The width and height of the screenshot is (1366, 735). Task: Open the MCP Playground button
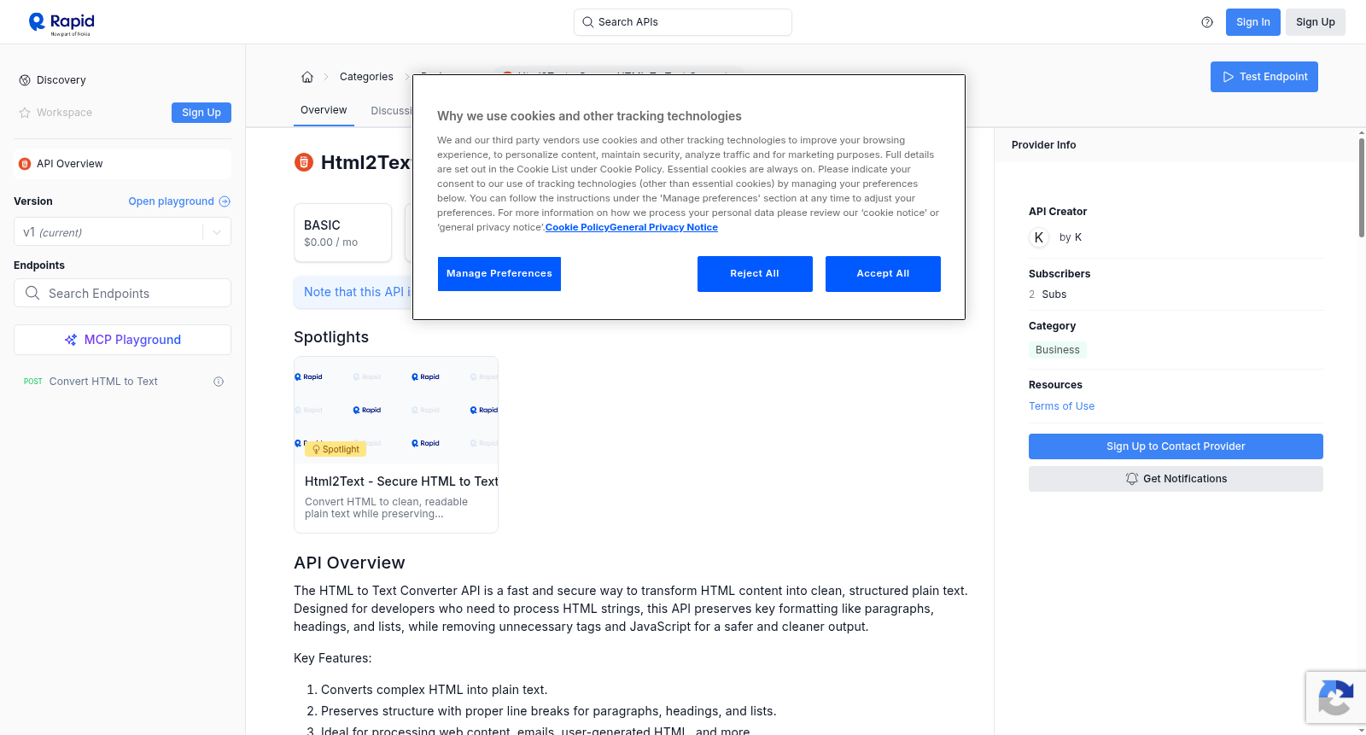tap(122, 340)
